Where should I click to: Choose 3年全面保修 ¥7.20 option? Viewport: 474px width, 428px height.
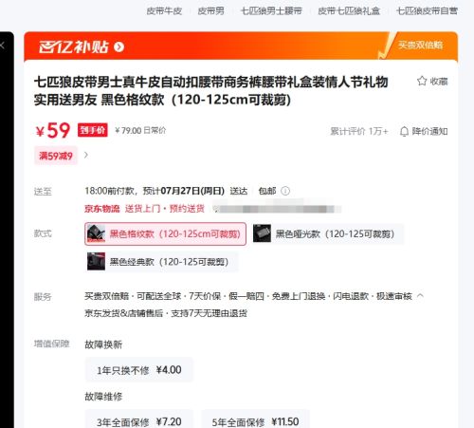[x=139, y=419]
